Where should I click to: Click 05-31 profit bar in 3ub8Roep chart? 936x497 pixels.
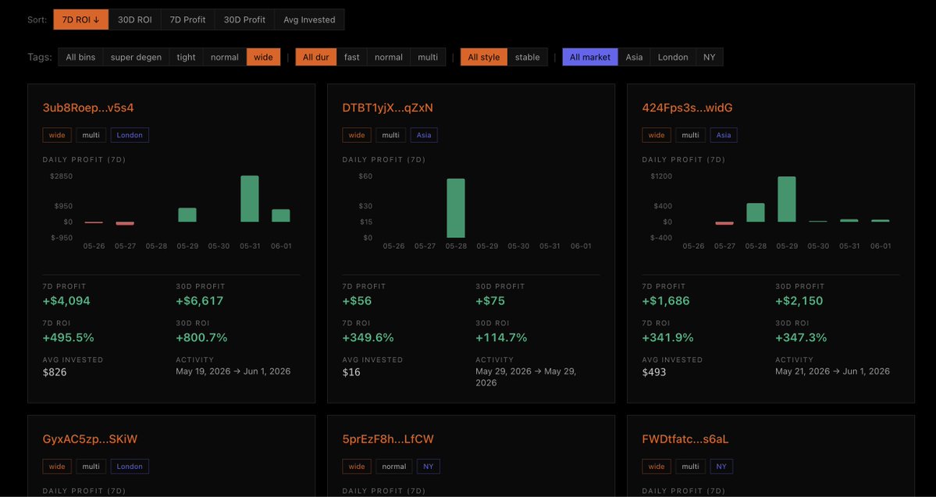pyautogui.click(x=250, y=199)
